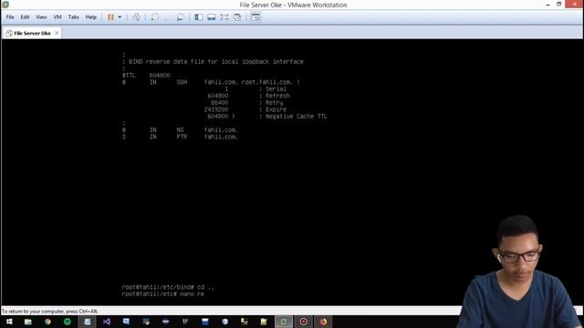The width and height of the screenshot is (584, 328).
Task: Click the VMware icon in title bar
Action: tap(5, 5)
